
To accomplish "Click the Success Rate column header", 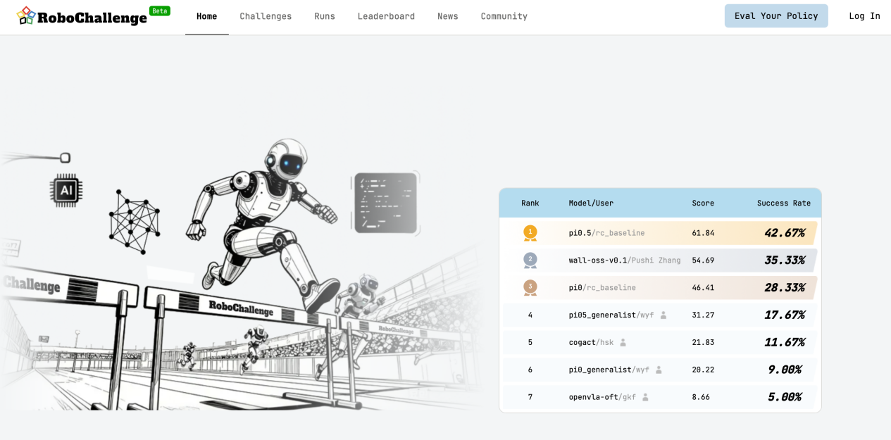I will point(783,203).
